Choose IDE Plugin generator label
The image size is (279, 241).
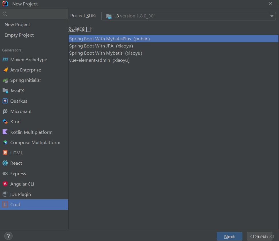tap(21, 194)
